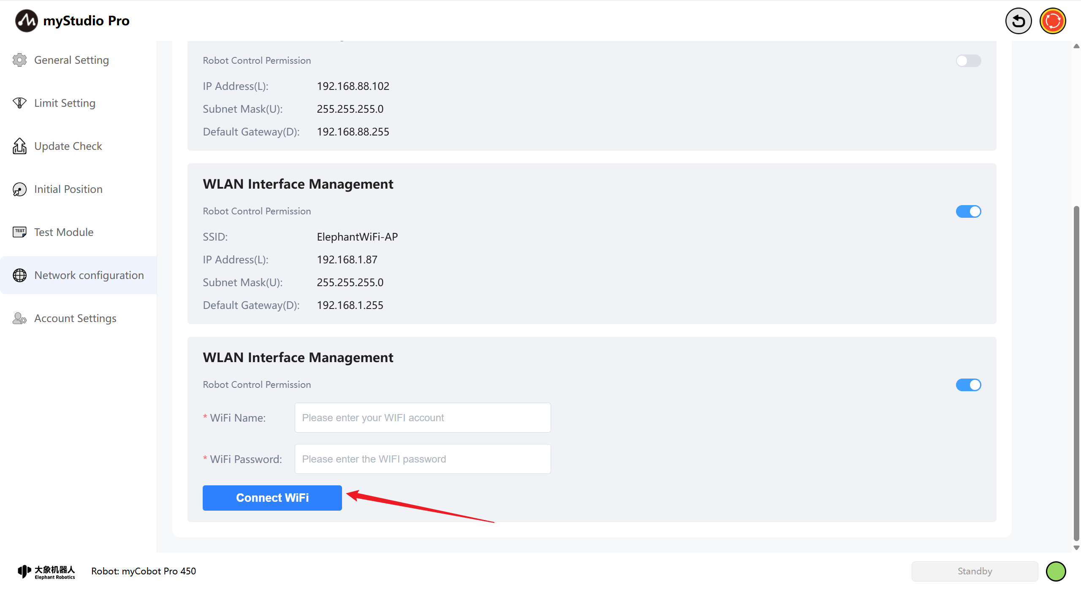The image size is (1081, 590).
Task: Click the Limit Setting icon
Action: tap(19, 103)
